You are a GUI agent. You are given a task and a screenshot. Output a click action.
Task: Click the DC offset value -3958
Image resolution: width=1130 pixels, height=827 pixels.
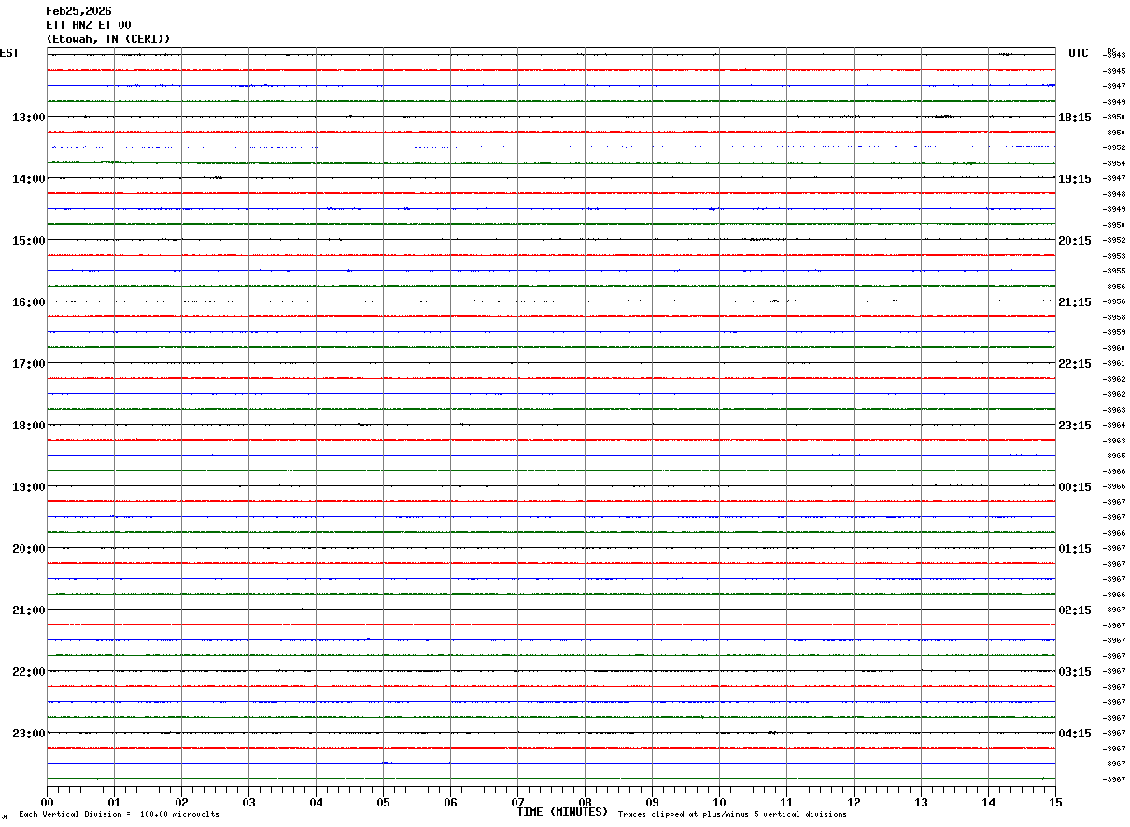click(x=1114, y=317)
